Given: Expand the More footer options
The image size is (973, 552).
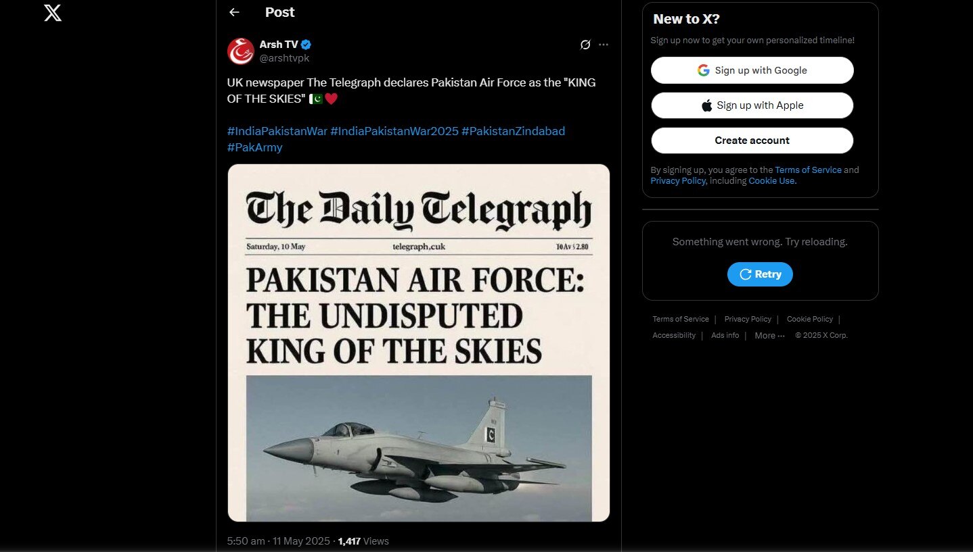Looking at the screenshot, I should click(x=769, y=335).
